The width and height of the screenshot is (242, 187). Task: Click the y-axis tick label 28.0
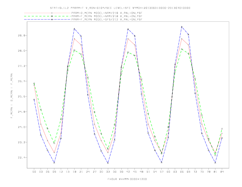(21, 51)
